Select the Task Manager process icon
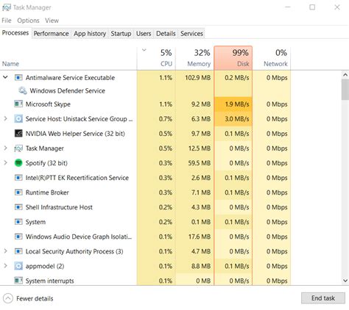This screenshot has width=349, height=310. 18,148
